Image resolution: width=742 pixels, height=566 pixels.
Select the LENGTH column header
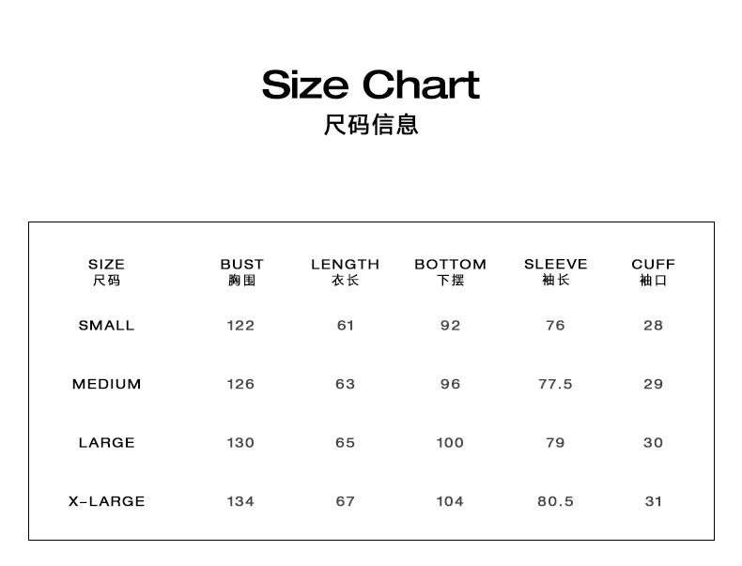tap(345, 265)
